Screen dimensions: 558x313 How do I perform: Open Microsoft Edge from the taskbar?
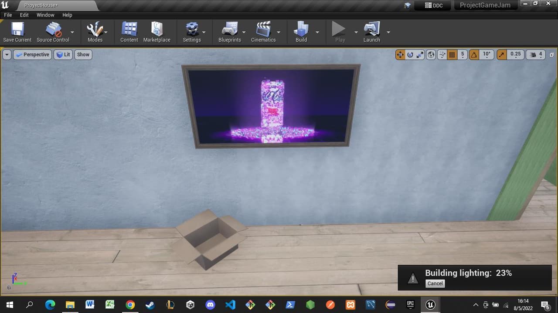(50, 305)
